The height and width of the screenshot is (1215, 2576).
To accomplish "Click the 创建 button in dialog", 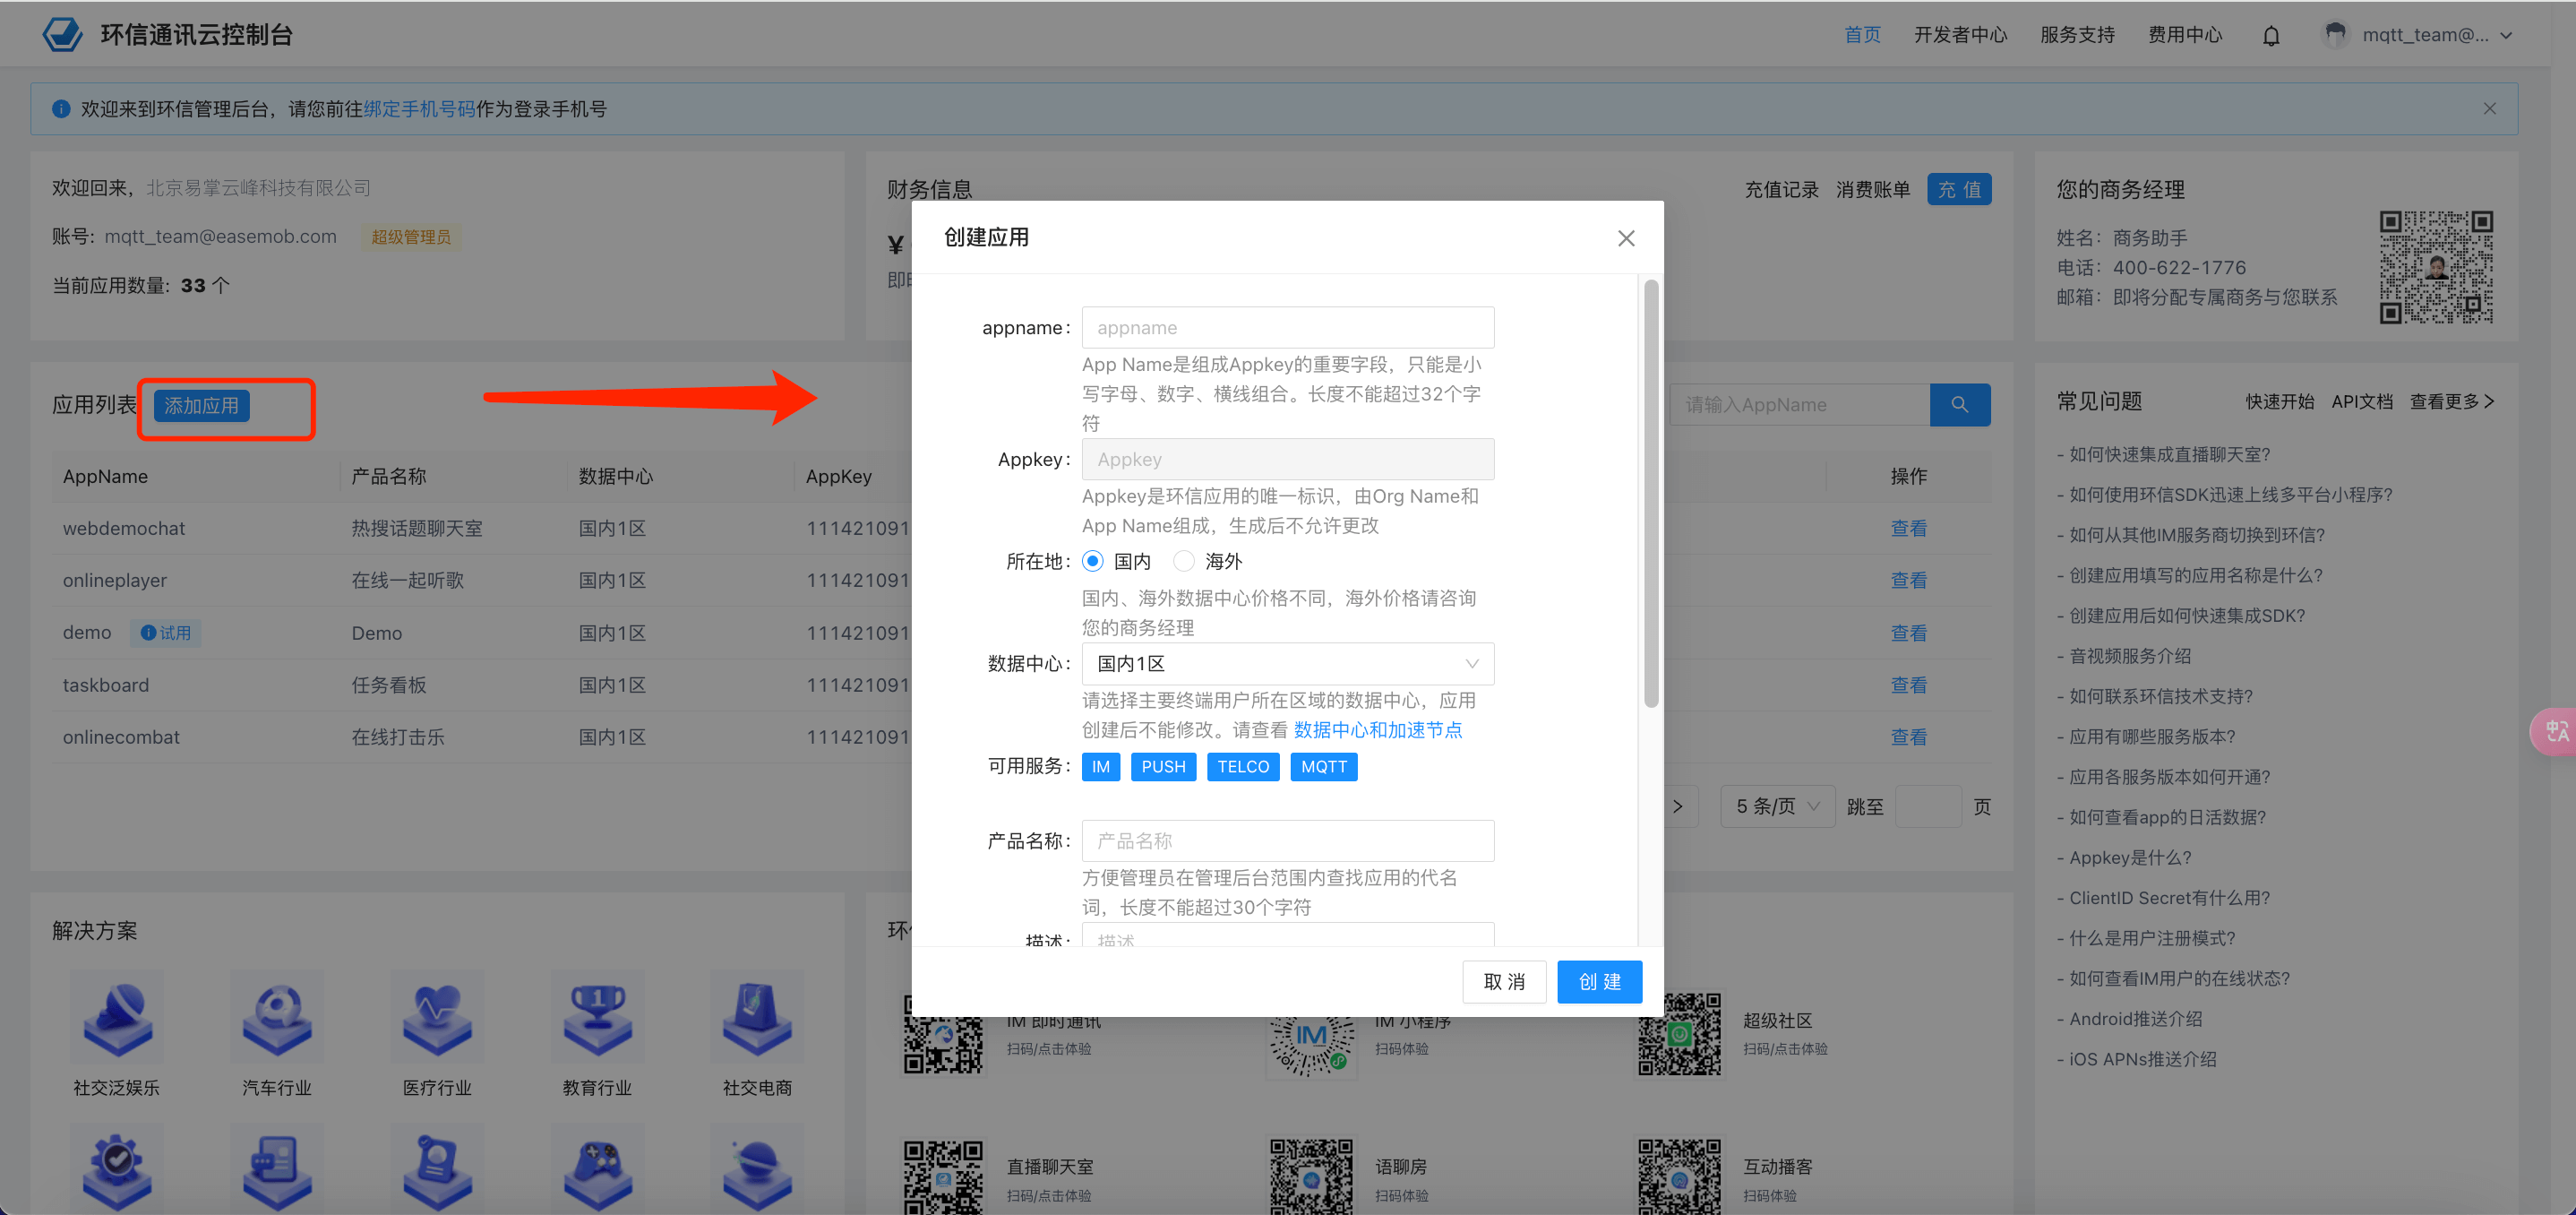I will [1600, 982].
